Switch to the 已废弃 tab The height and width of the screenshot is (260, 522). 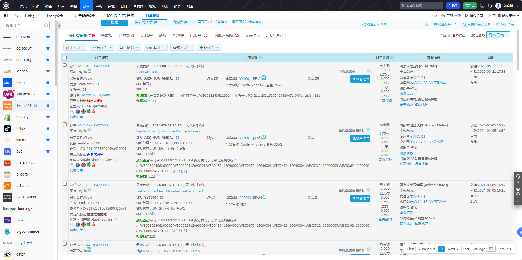(x=199, y=35)
